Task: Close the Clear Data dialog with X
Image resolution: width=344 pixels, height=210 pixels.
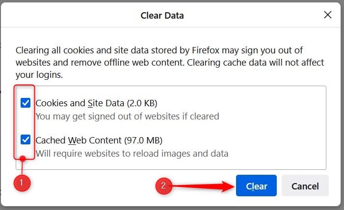Action: [x=327, y=15]
